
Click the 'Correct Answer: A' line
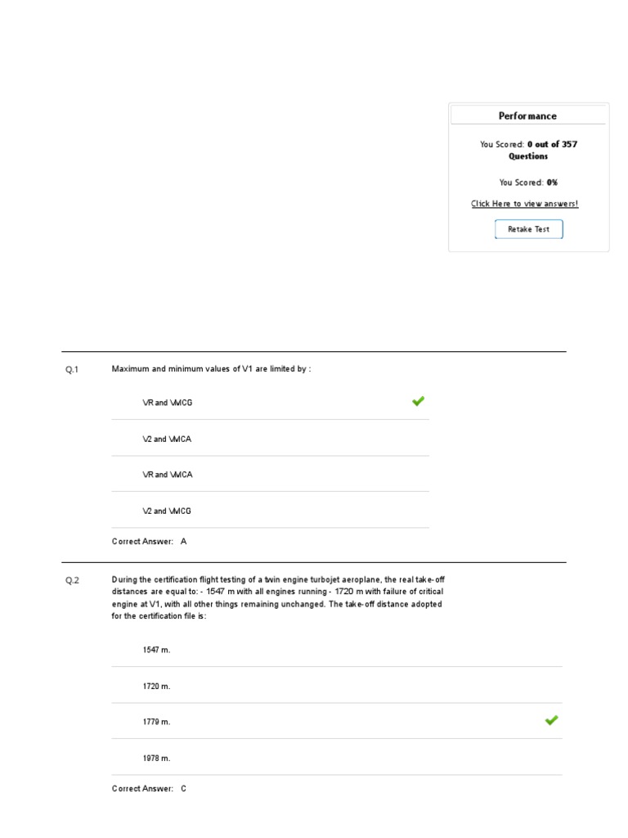150,542
